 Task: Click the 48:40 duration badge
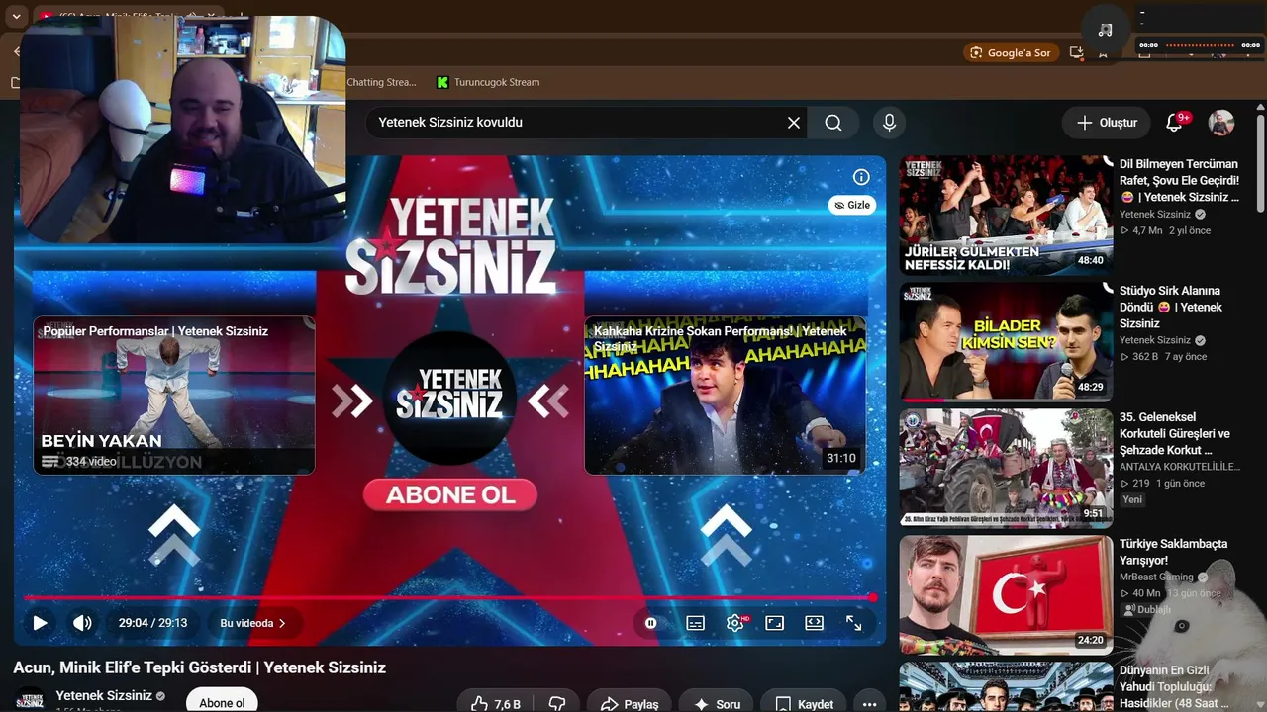click(1091, 261)
